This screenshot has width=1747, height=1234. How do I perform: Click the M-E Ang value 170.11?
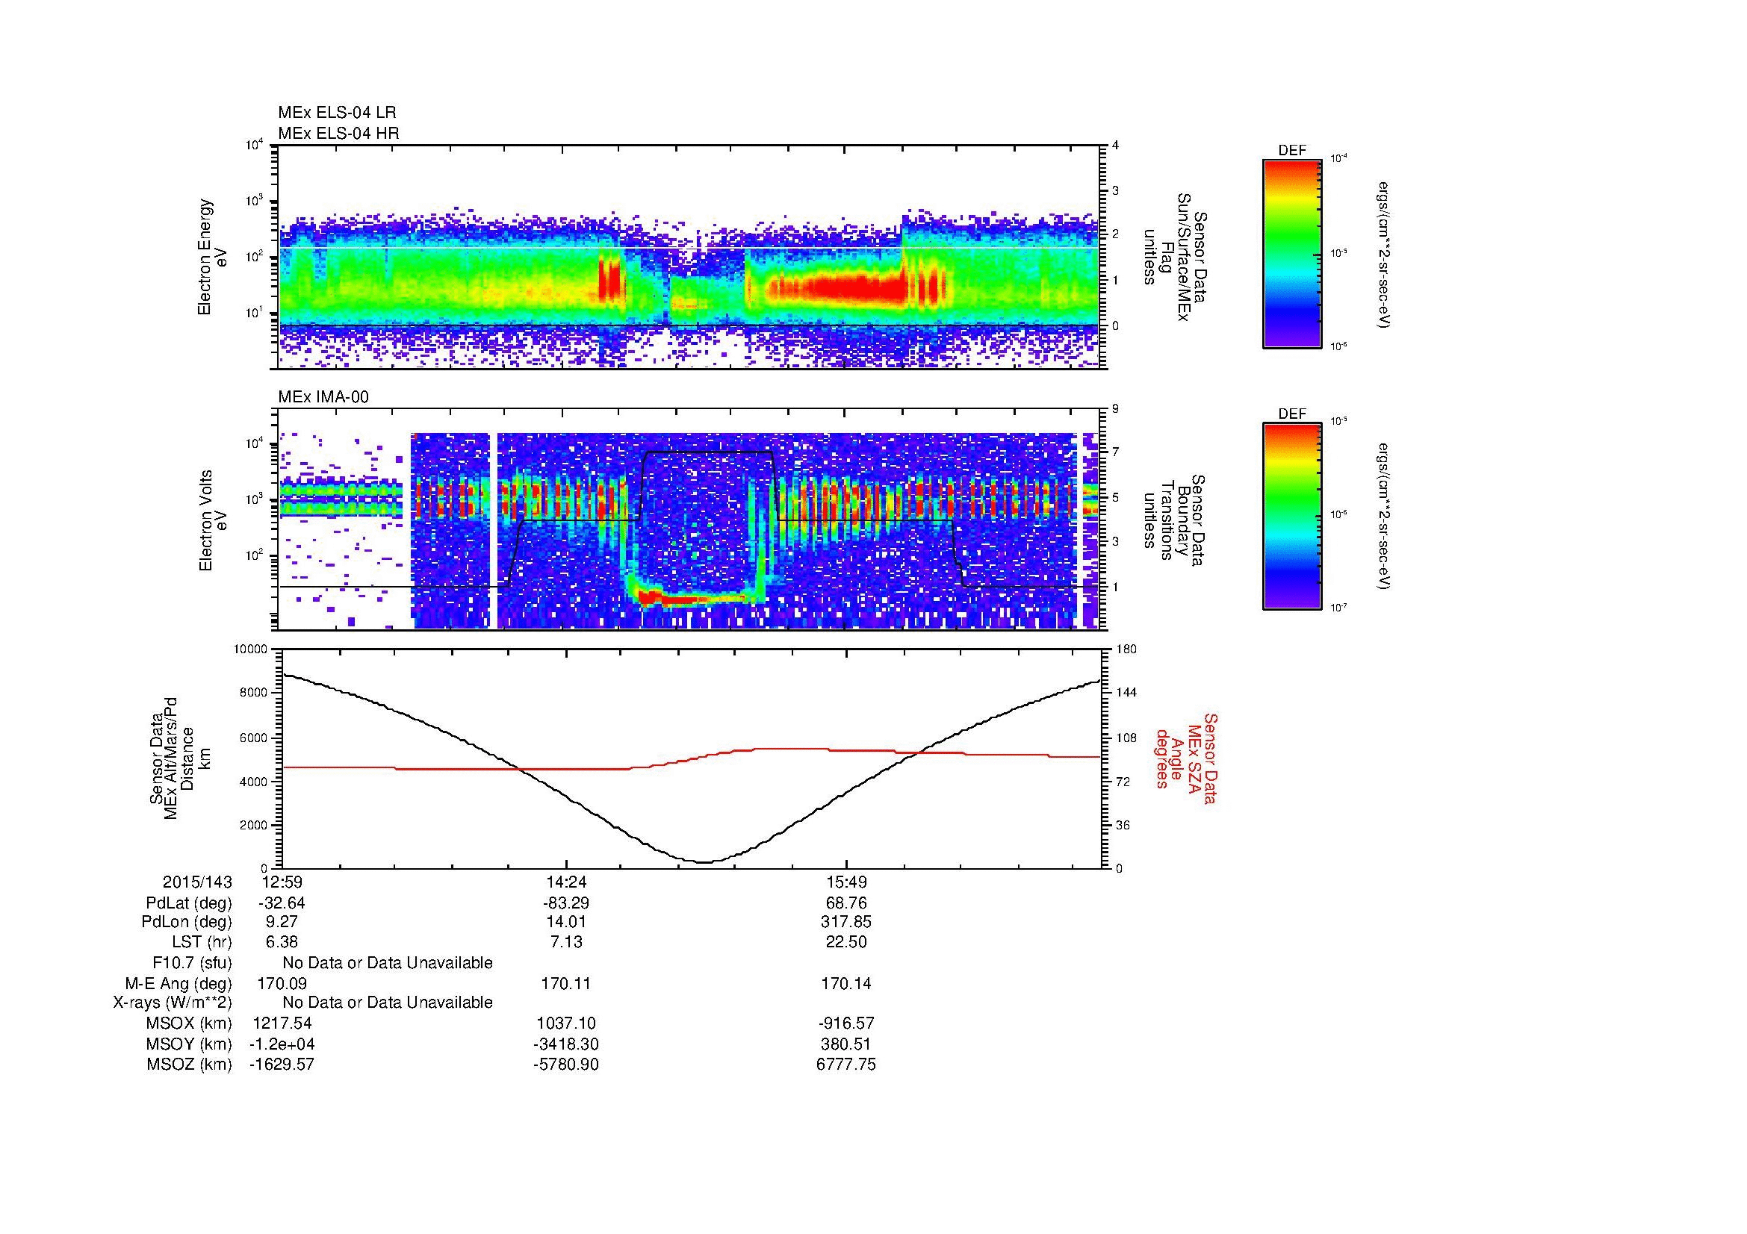click(565, 984)
